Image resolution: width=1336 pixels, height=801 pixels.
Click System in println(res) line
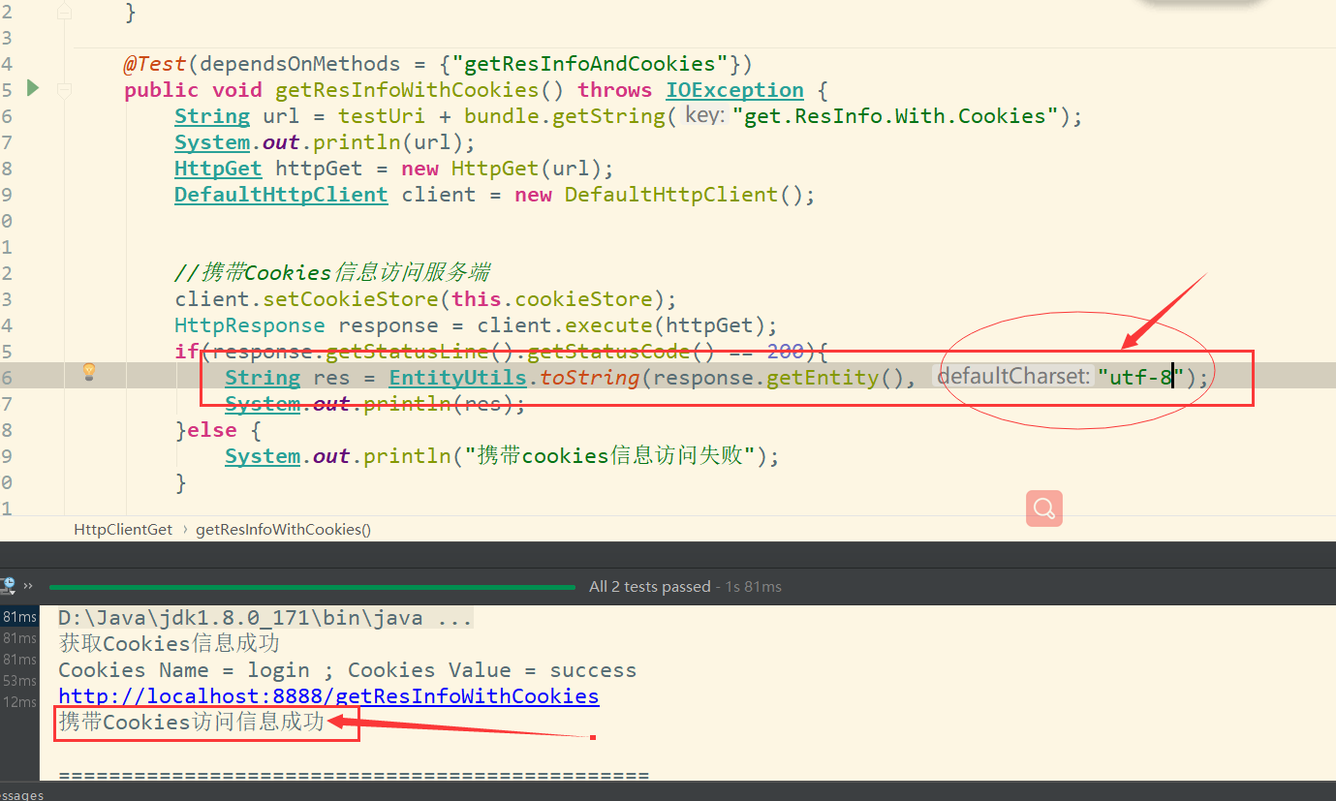tap(263, 404)
